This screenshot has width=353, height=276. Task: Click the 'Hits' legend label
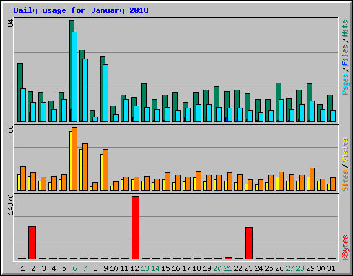click(x=345, y=28)
